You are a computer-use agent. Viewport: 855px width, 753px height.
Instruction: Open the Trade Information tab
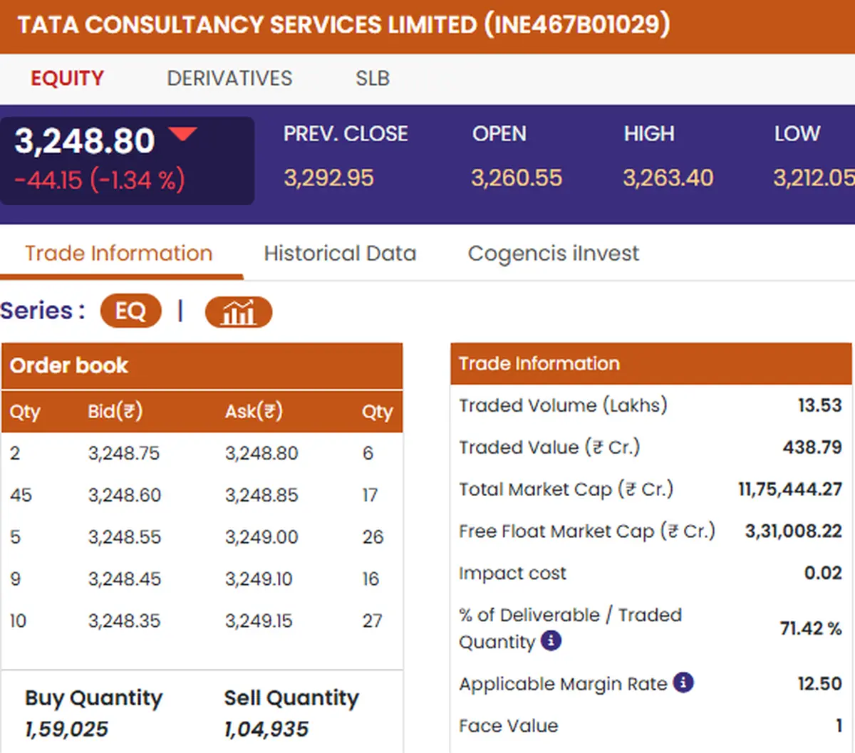pos(119,254)
